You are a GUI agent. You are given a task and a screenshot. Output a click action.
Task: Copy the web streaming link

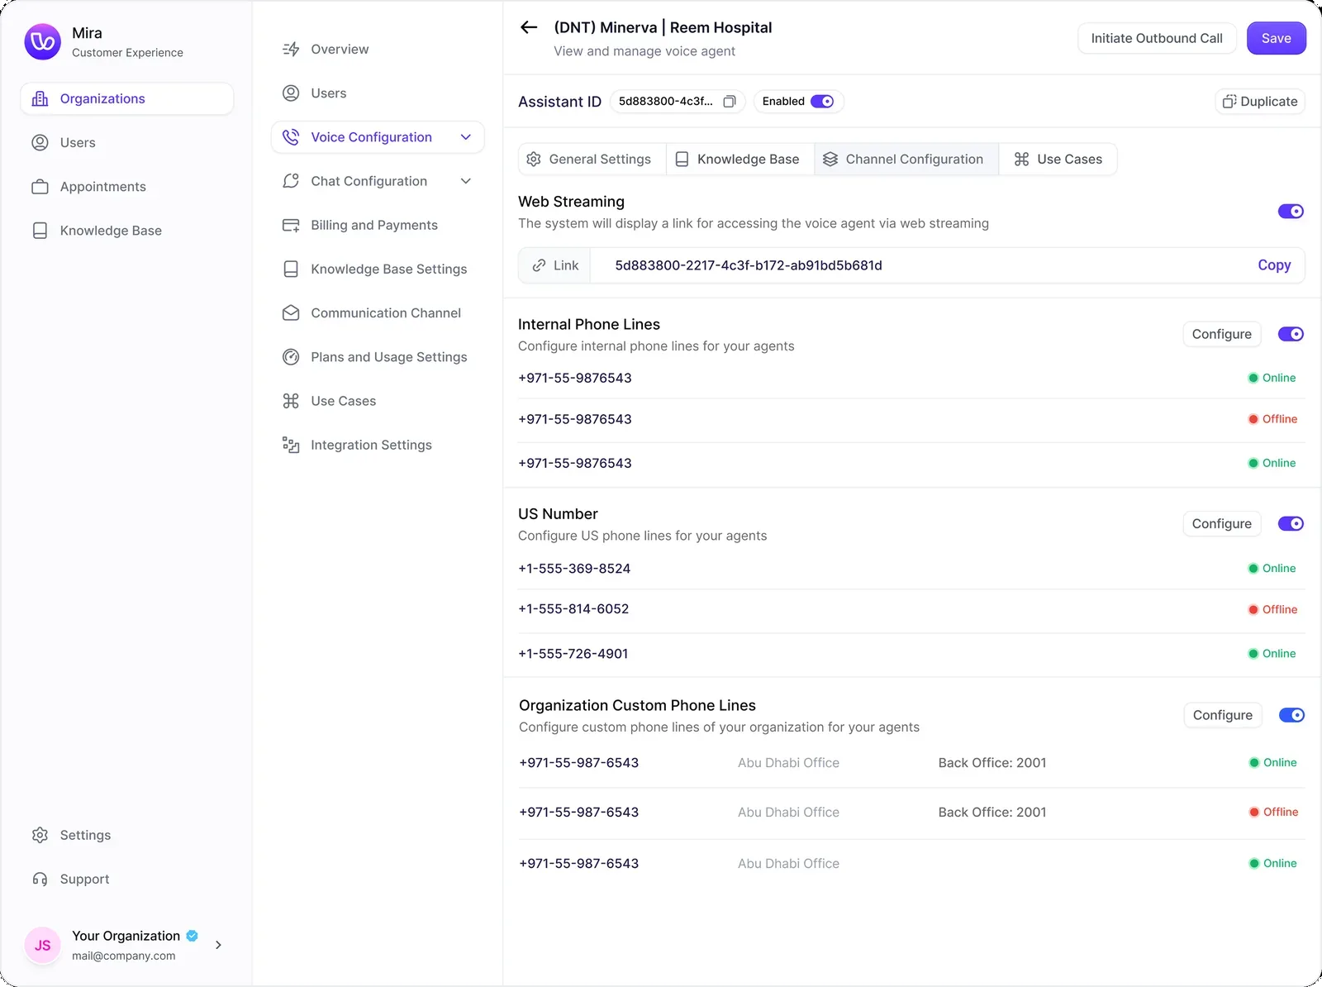[x=1274, y=265]
